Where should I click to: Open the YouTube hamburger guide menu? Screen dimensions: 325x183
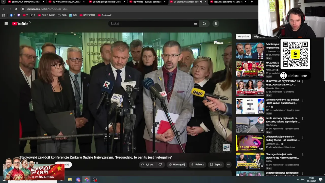[x=6, y=24]
